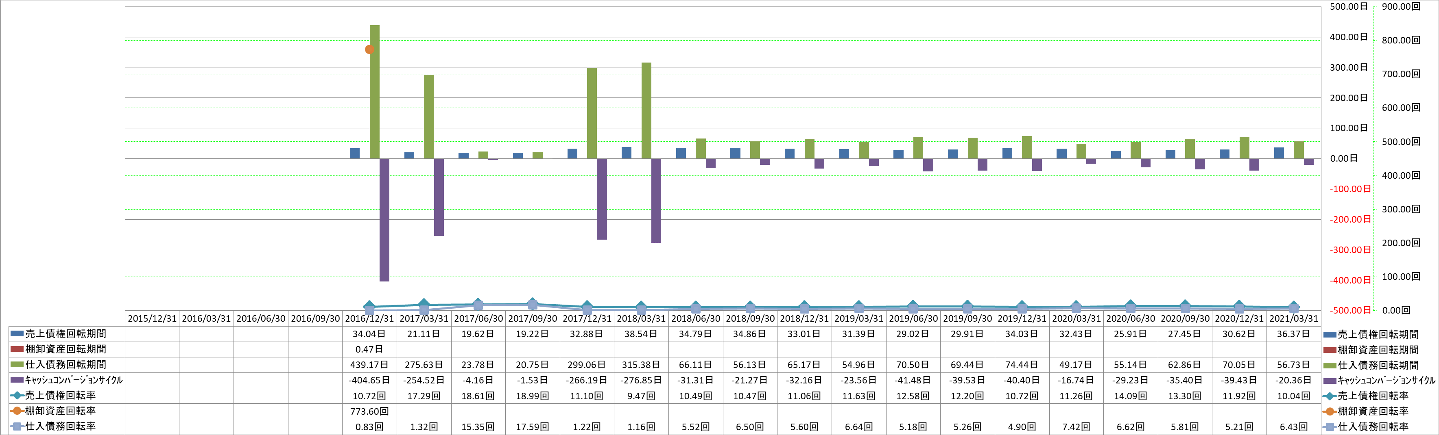Select the cell showing 74.44日

point(1022,365)
